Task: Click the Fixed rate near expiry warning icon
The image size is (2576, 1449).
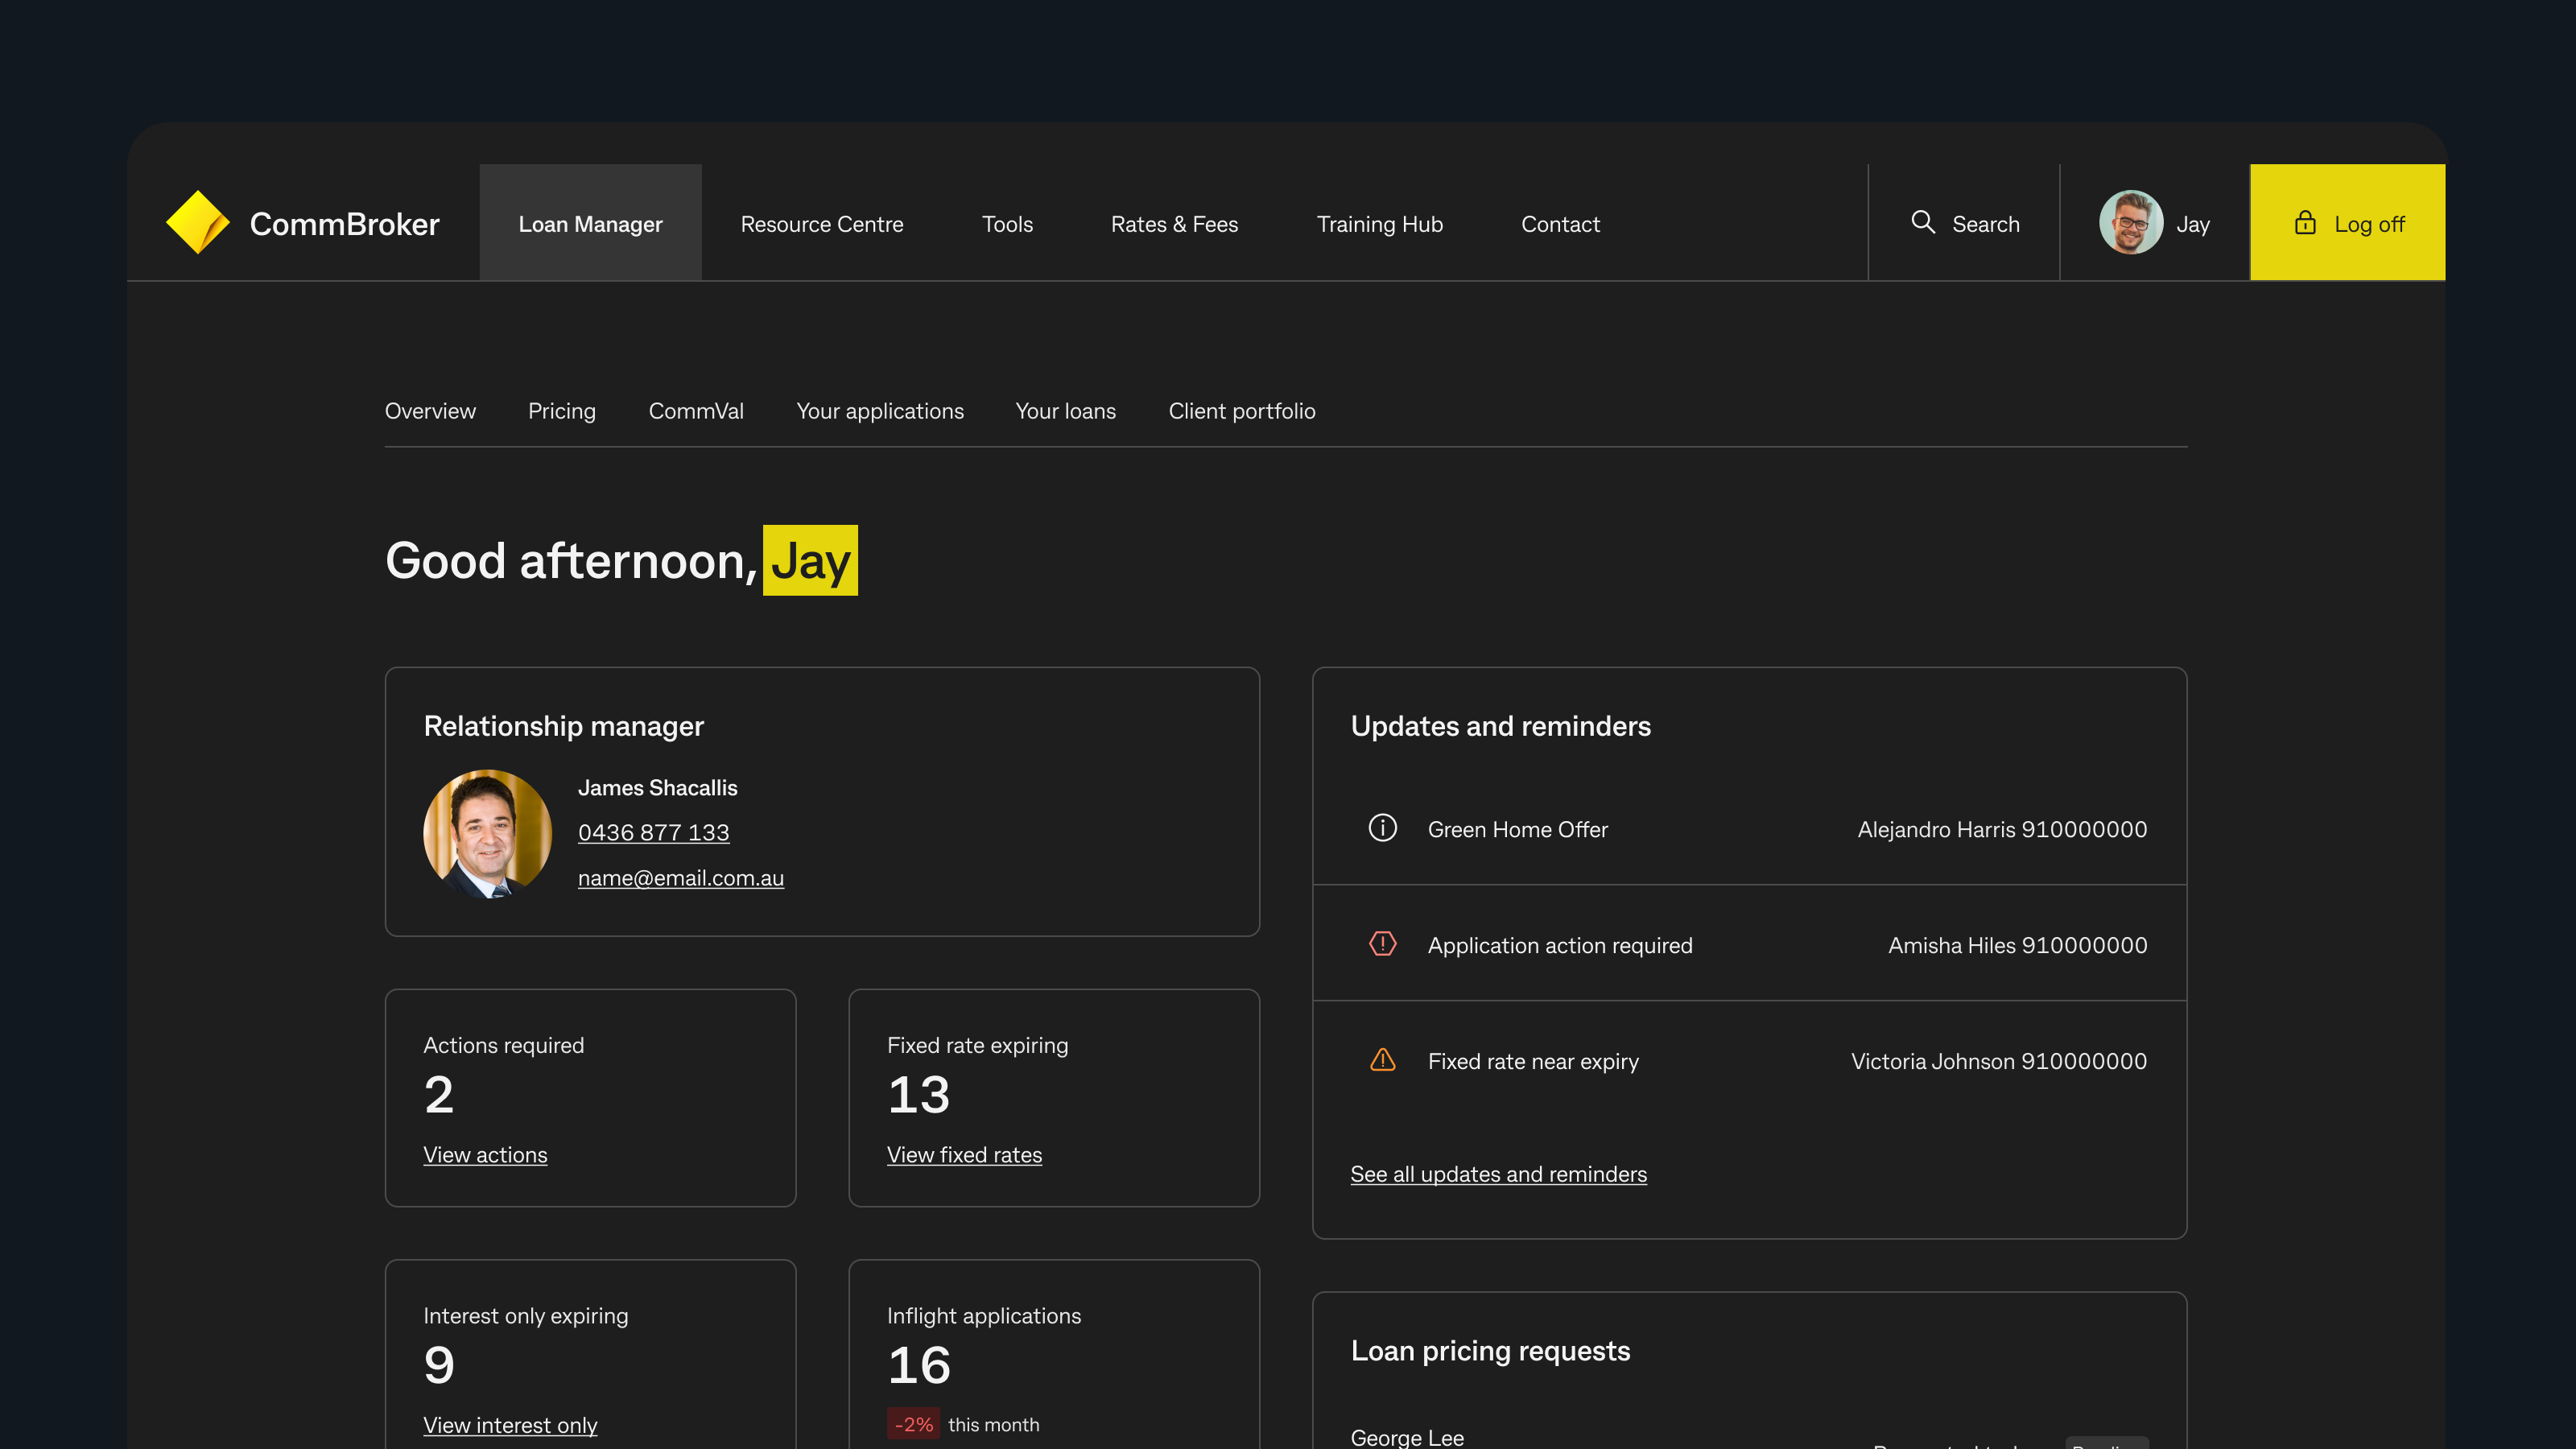Action: [x=1382, y=1060]
